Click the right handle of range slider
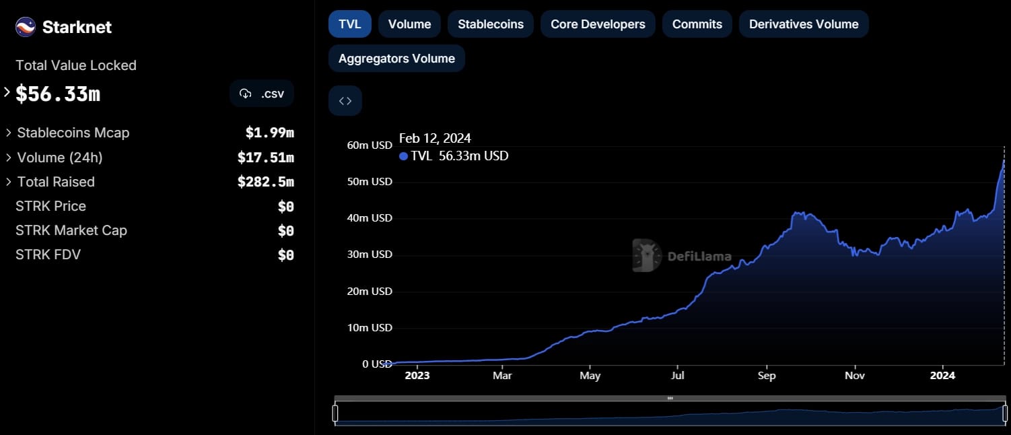 (x=1006, y=413)
